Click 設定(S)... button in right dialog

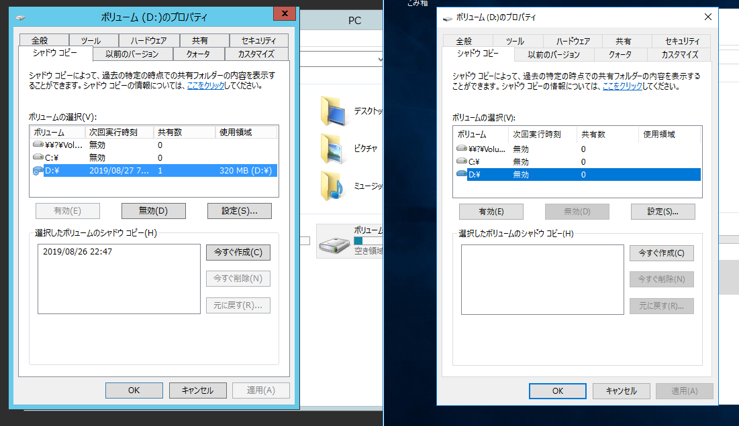point(662,212)
